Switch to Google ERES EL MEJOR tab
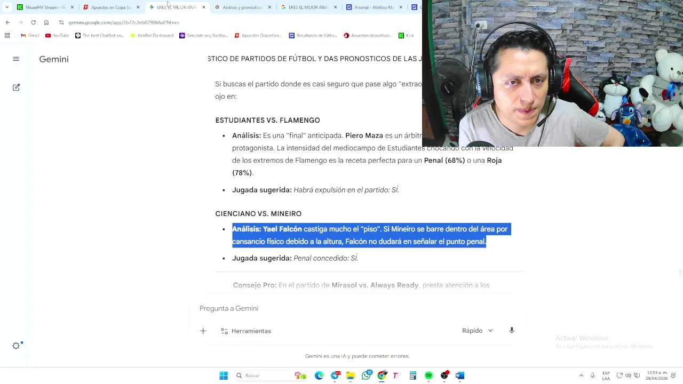 (308, 7)
